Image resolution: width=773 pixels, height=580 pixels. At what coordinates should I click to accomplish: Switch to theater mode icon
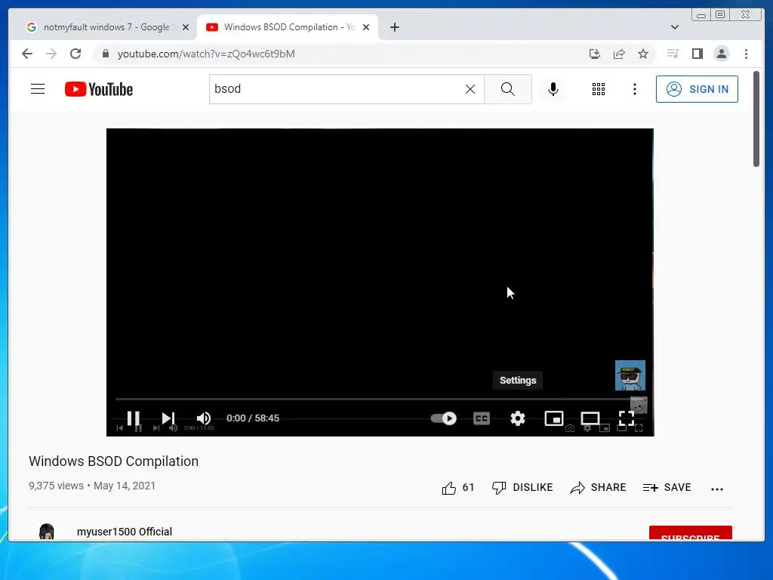(x=590, y=418)
